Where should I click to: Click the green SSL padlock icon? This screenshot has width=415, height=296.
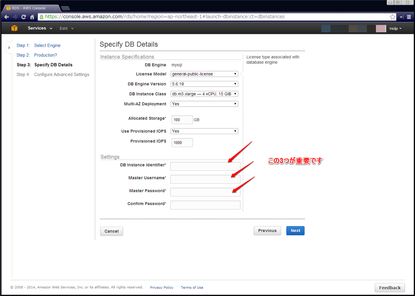click(41, 17)
